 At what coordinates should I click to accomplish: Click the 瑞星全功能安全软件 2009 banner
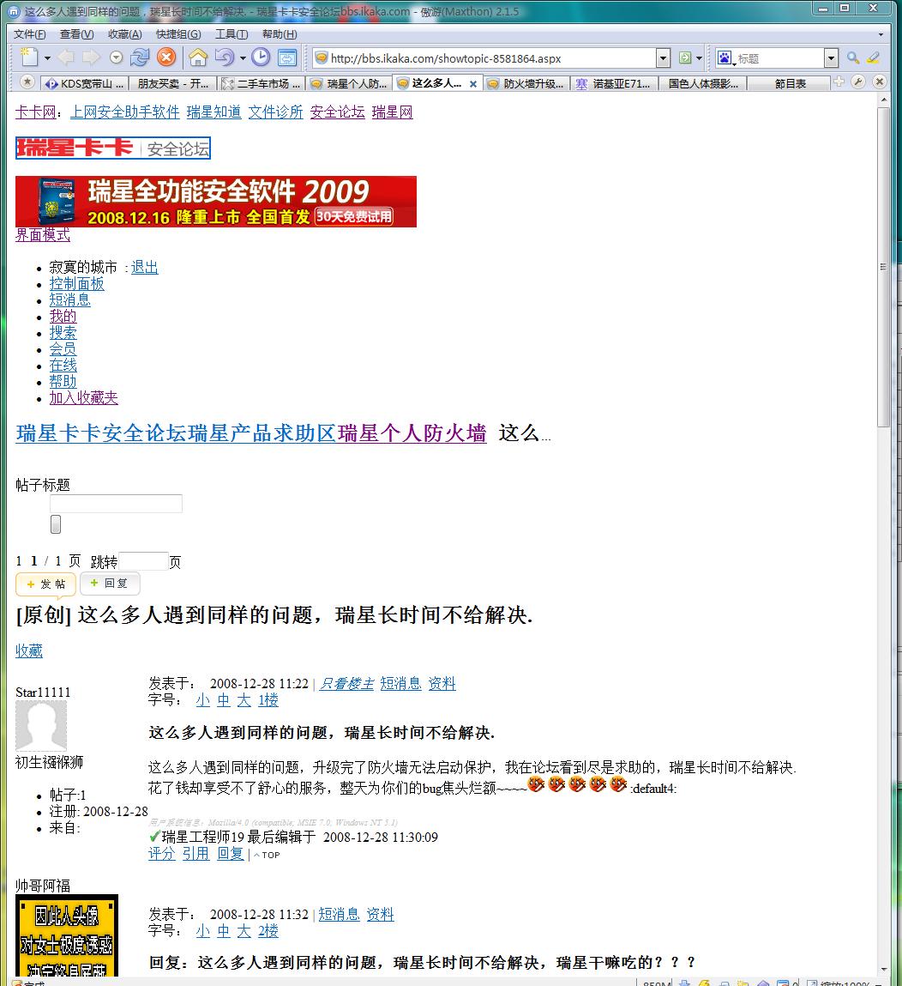(216, 201)
